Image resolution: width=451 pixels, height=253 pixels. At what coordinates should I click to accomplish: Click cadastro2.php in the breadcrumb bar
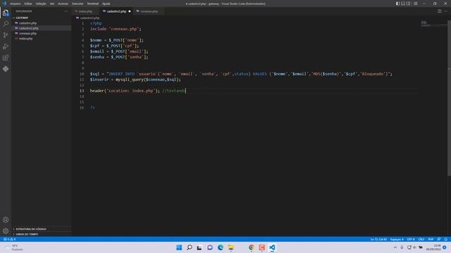(89, 18)
